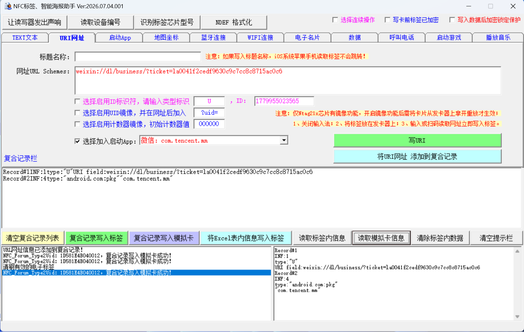Click 清空提示栏 button
524x332 pixels.
click(x=496, y=238)
